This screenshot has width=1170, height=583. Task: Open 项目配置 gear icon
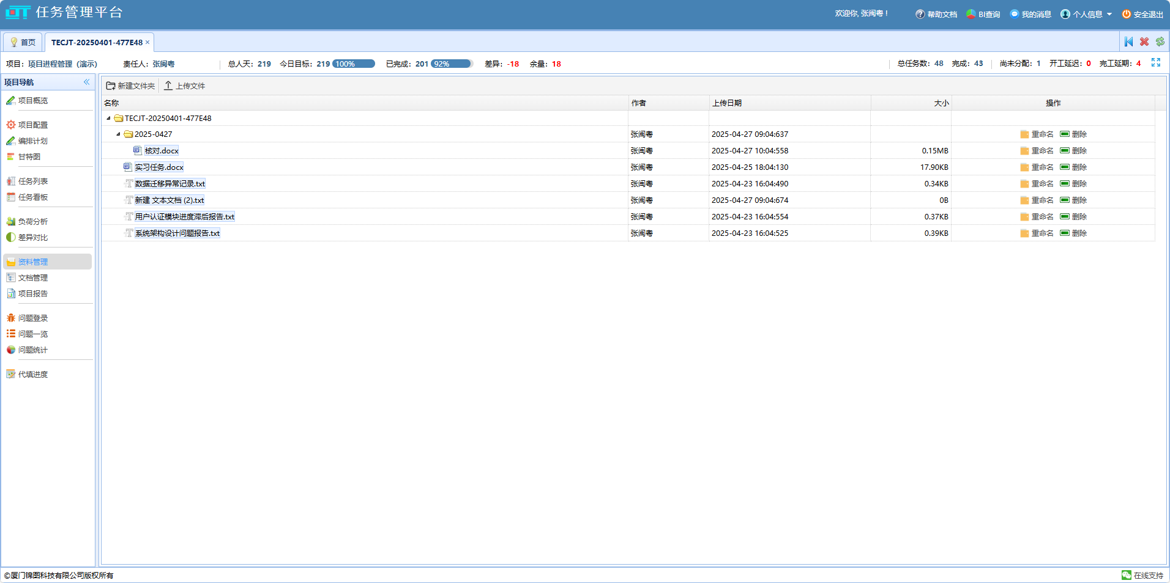10,125
